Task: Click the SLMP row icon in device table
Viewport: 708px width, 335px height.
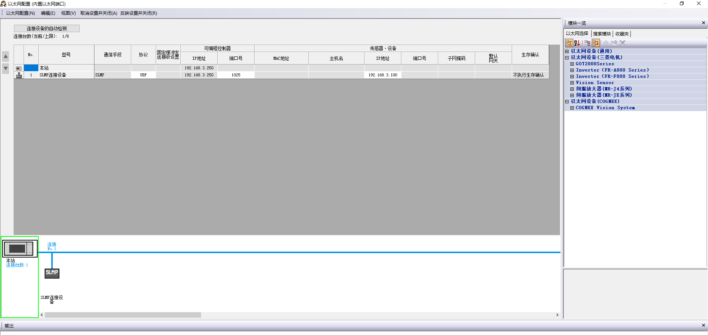Action: [19, 75]
